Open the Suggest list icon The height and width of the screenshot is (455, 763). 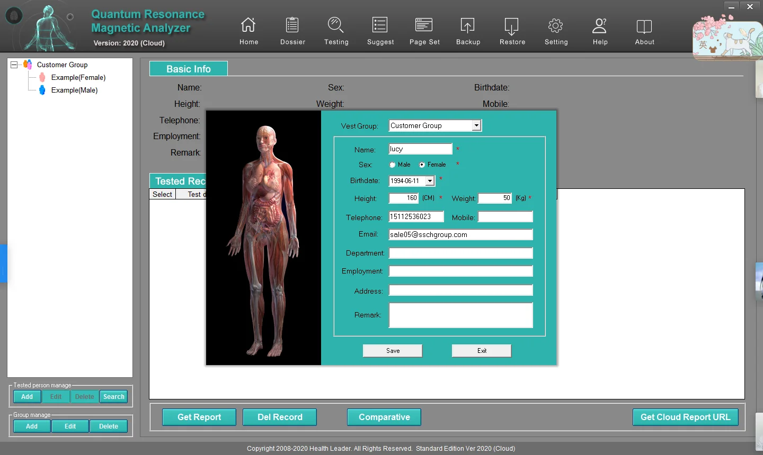click(380, 25)
